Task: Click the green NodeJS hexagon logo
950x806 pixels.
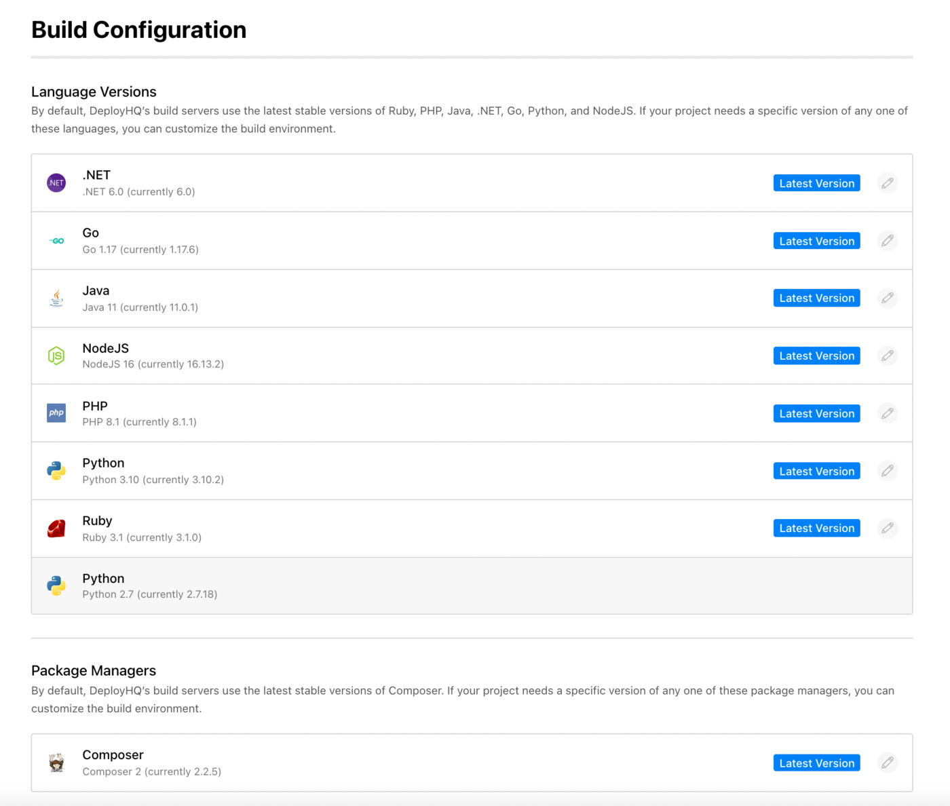Action: click(56, 356)
